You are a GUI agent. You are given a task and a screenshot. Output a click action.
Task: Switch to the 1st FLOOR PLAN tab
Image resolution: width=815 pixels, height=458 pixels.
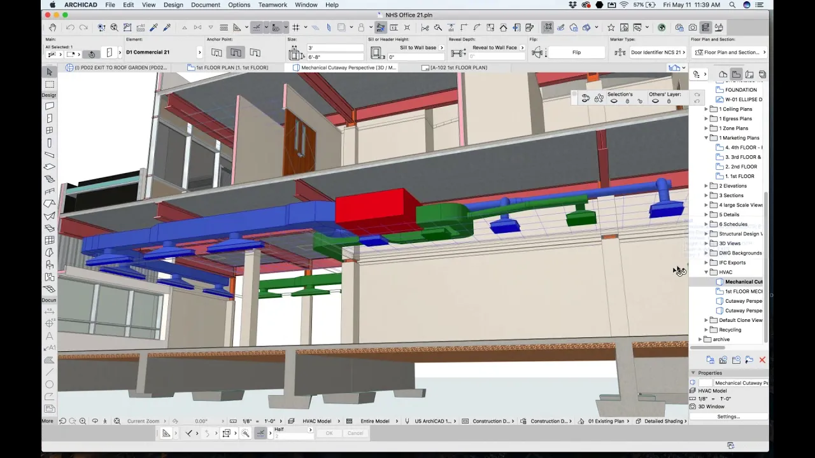pyautogui.click(x=232, y=67)
